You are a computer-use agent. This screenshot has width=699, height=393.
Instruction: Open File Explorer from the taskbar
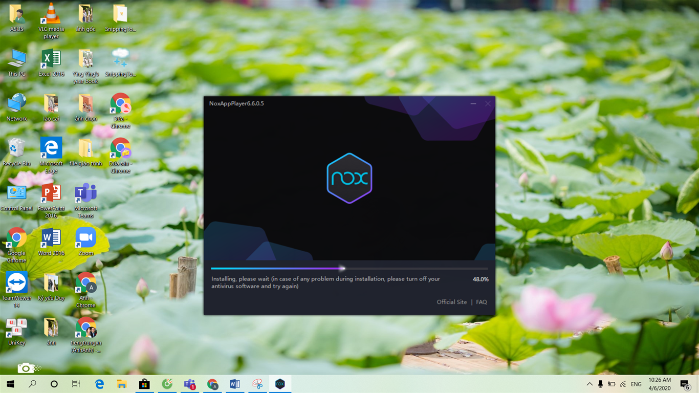coord(122,384)
